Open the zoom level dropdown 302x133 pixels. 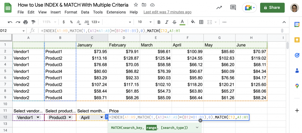tap(49, 22)
